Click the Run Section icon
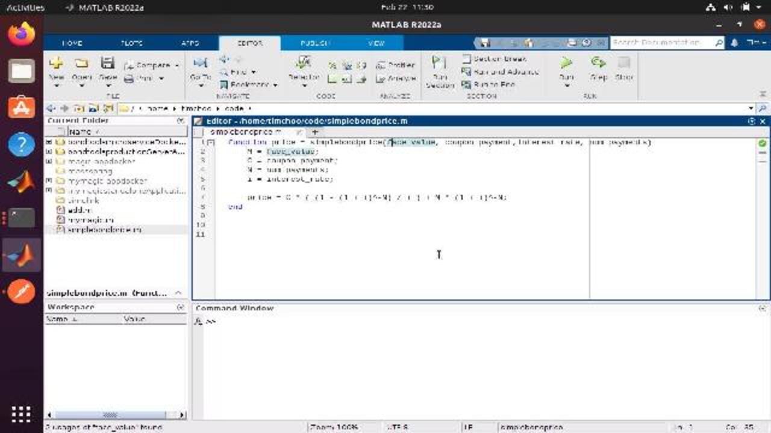 [x=439, y=64]
